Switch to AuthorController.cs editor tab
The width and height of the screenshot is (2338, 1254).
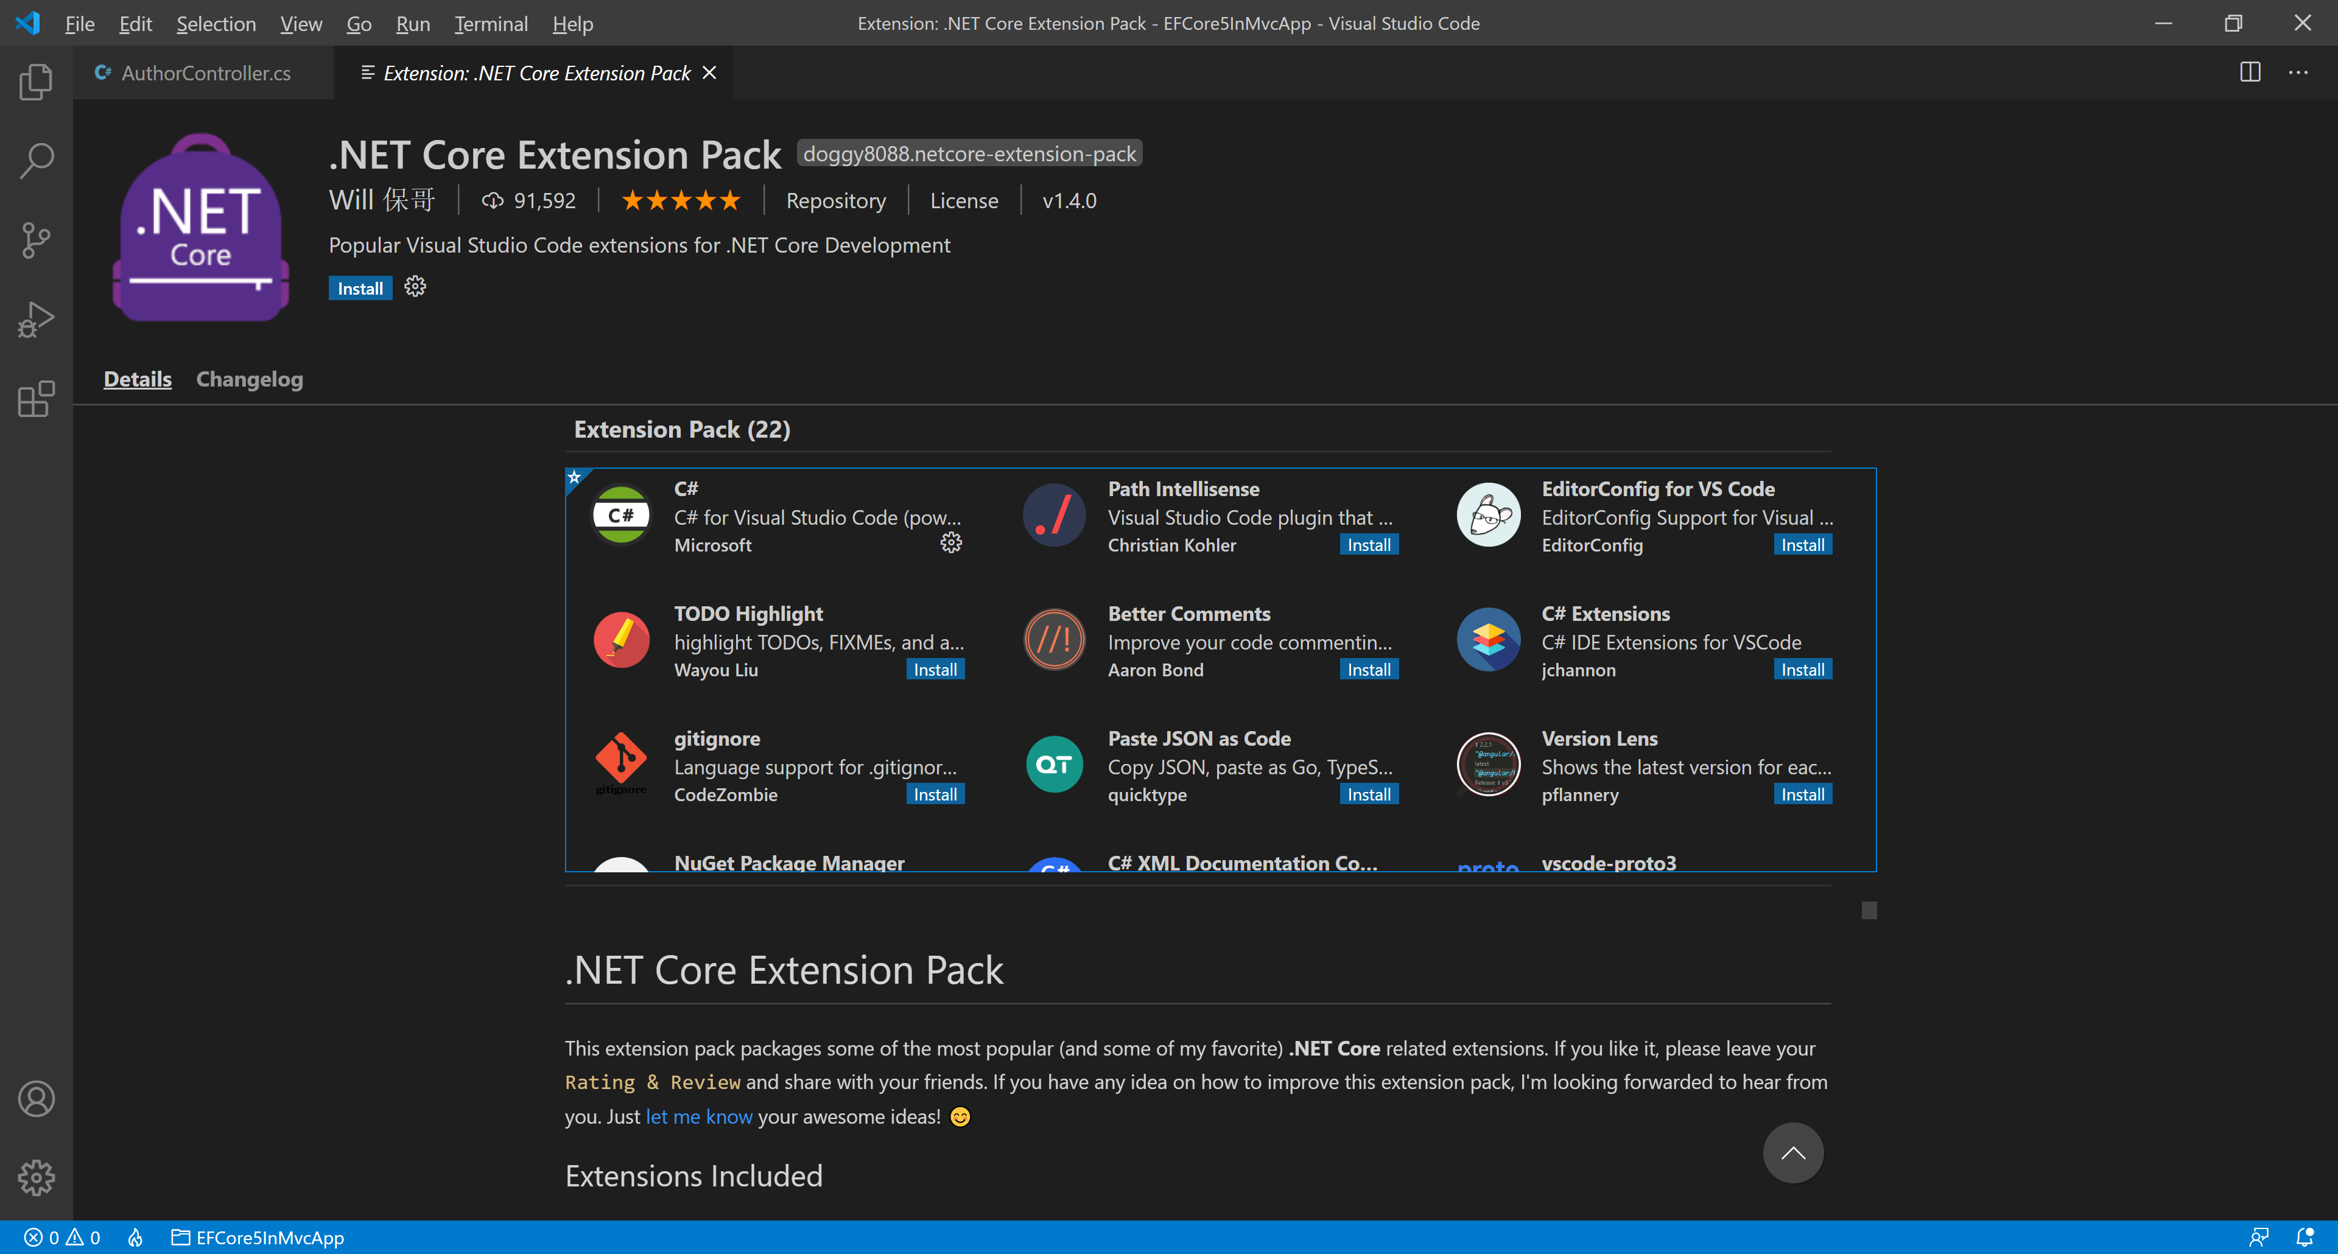click(x=205, y=72)
